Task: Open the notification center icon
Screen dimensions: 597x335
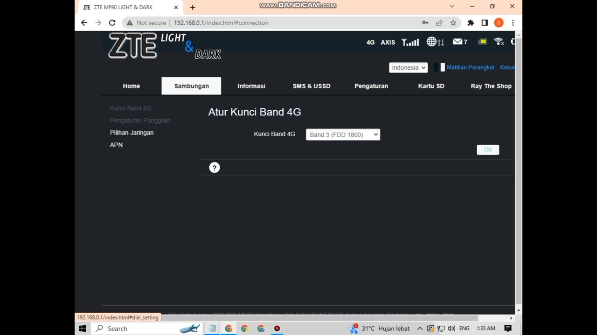Action: pos(508,328)
